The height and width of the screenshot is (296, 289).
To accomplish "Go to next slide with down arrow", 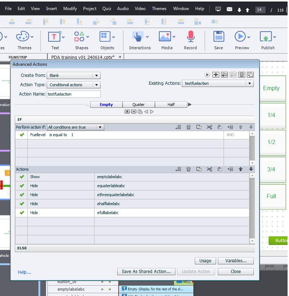I will [x=239, y=10].
